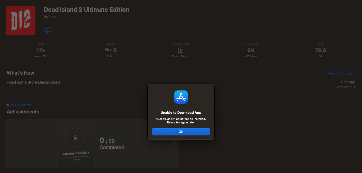The height and width of the screenshot is (173, 362).
Task: Click the 76.6 size value
Action: tap(320, 50)
